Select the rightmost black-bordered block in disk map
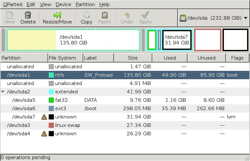This screenshot has height=161, width=250. click(235, 40)
